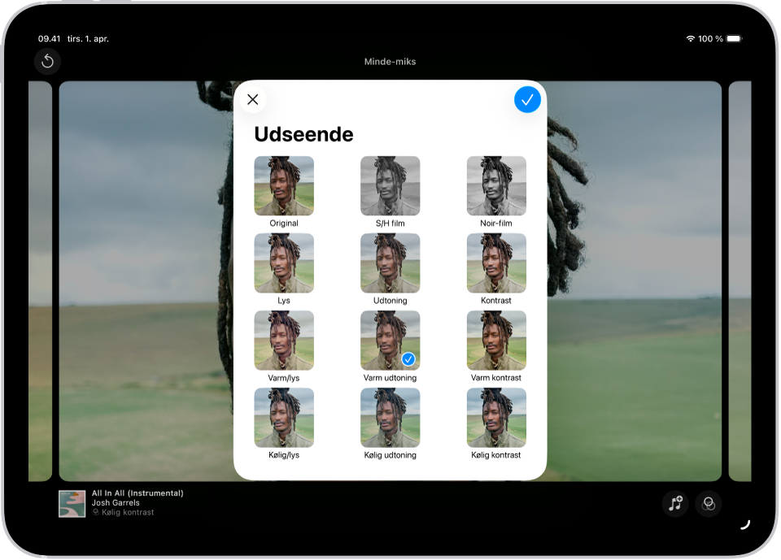
Task: Select the Lys look
Action: 284,263
